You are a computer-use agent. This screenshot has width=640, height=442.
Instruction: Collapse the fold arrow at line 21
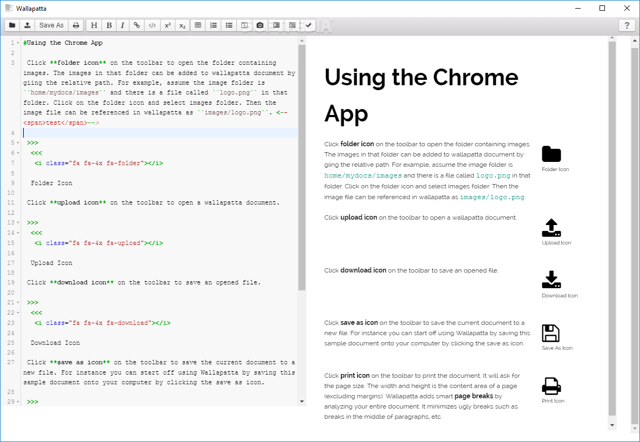[x=18, y=303]
